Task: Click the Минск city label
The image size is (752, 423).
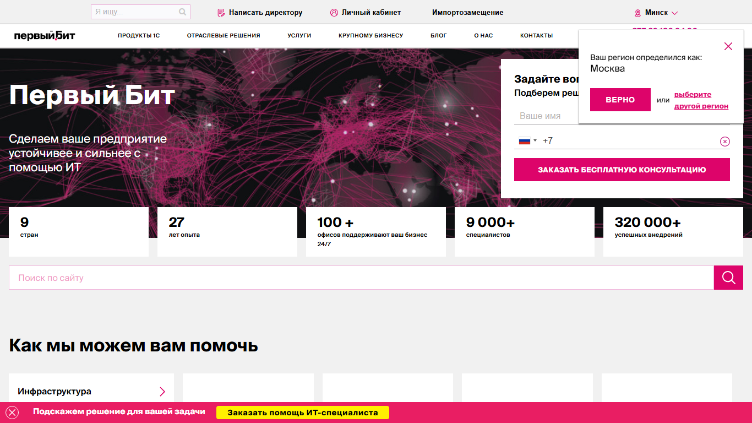Action: point(656,13)
